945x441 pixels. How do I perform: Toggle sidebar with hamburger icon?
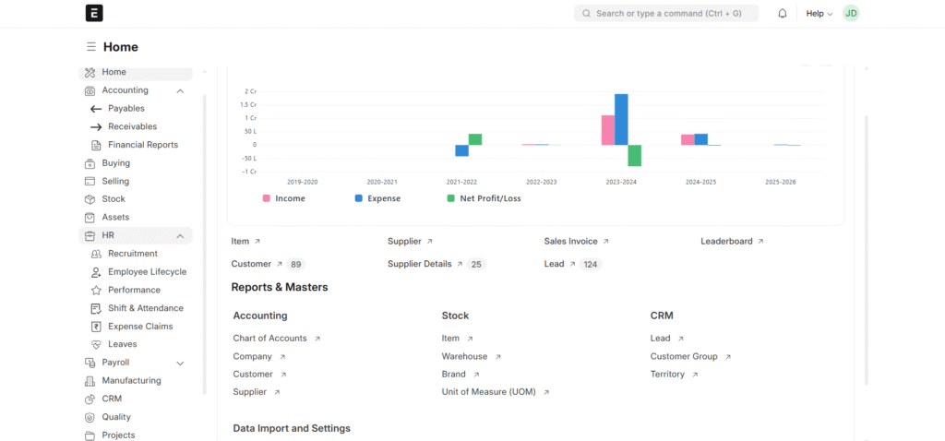click(x=91, y=46)
